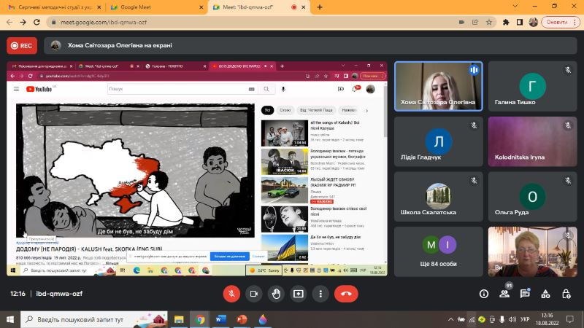The width and height of the screenshot is (584, 328).
Task: Open the activities panel
Action: [x=545, y=294]
